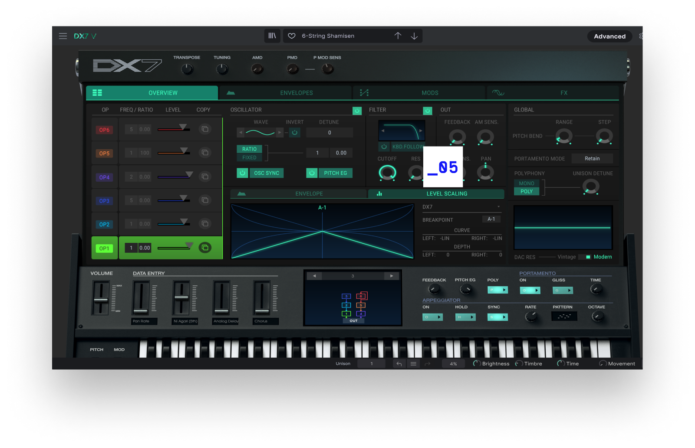This screenshot has height=448, width=695.
Task: Open the Portamento Mode Retain dropdown
Action: (x=592, y=159)
